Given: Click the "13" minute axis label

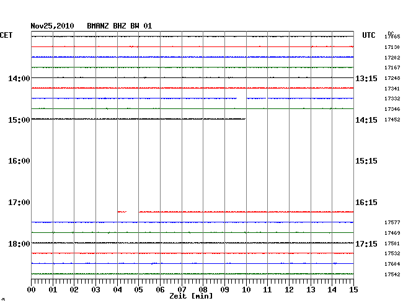Looking at the screenshot, I should 311,290.
